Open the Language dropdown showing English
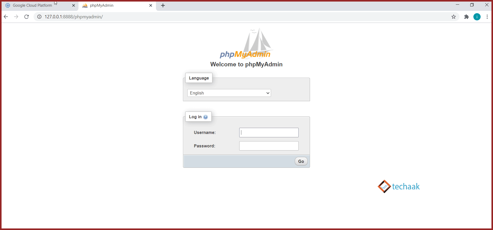Screen dimensions: 493x230 229,93
